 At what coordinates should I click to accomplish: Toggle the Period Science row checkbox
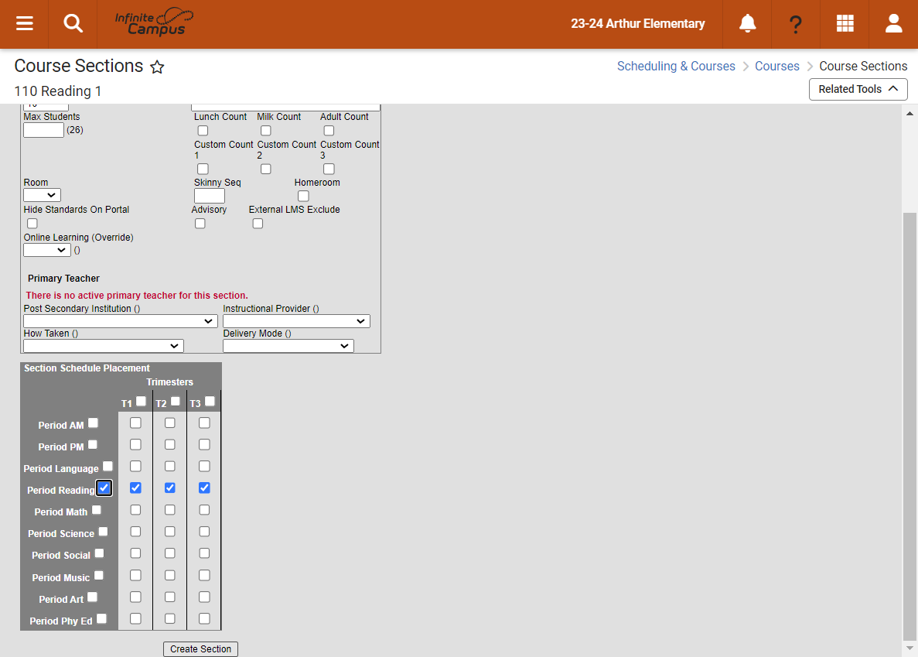pos(103,531)
